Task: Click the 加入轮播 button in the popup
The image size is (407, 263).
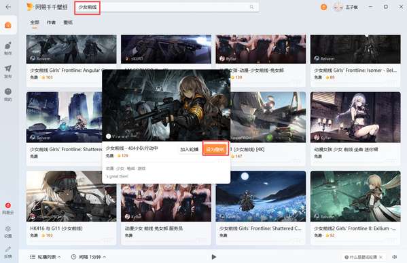Action: tap(189, 149)
